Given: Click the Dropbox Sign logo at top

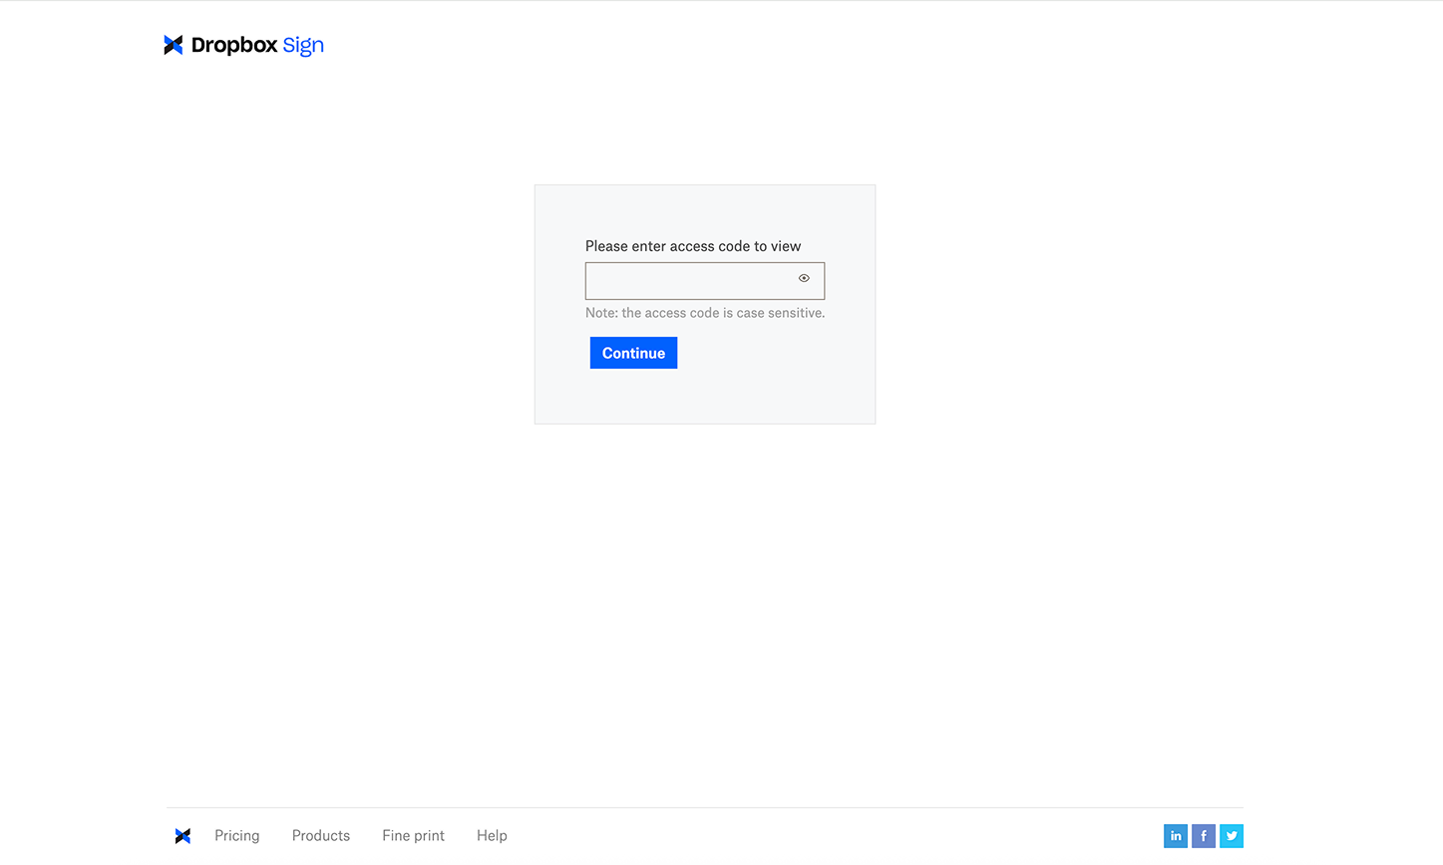Looking at the screenshot, I should pos(242,44).
